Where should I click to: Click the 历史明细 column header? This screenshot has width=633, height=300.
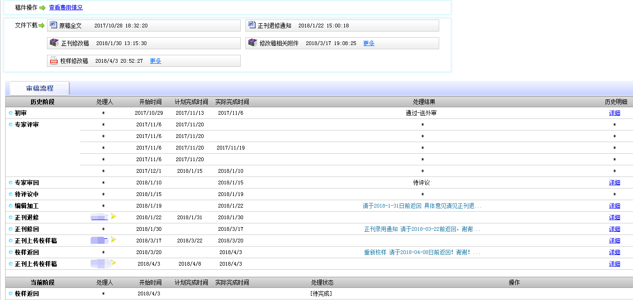tap(616, 102)
